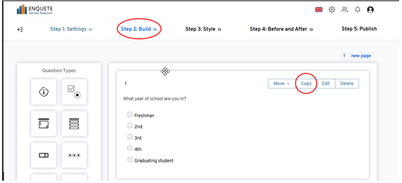Open settings gear in header
Screen dimensions: 402x183
point(332,10)
